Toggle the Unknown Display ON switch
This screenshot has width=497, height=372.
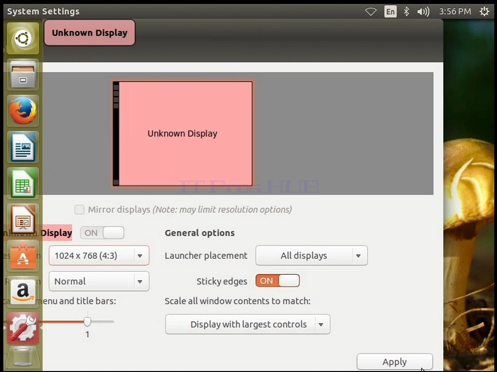[x=102, y=233]
